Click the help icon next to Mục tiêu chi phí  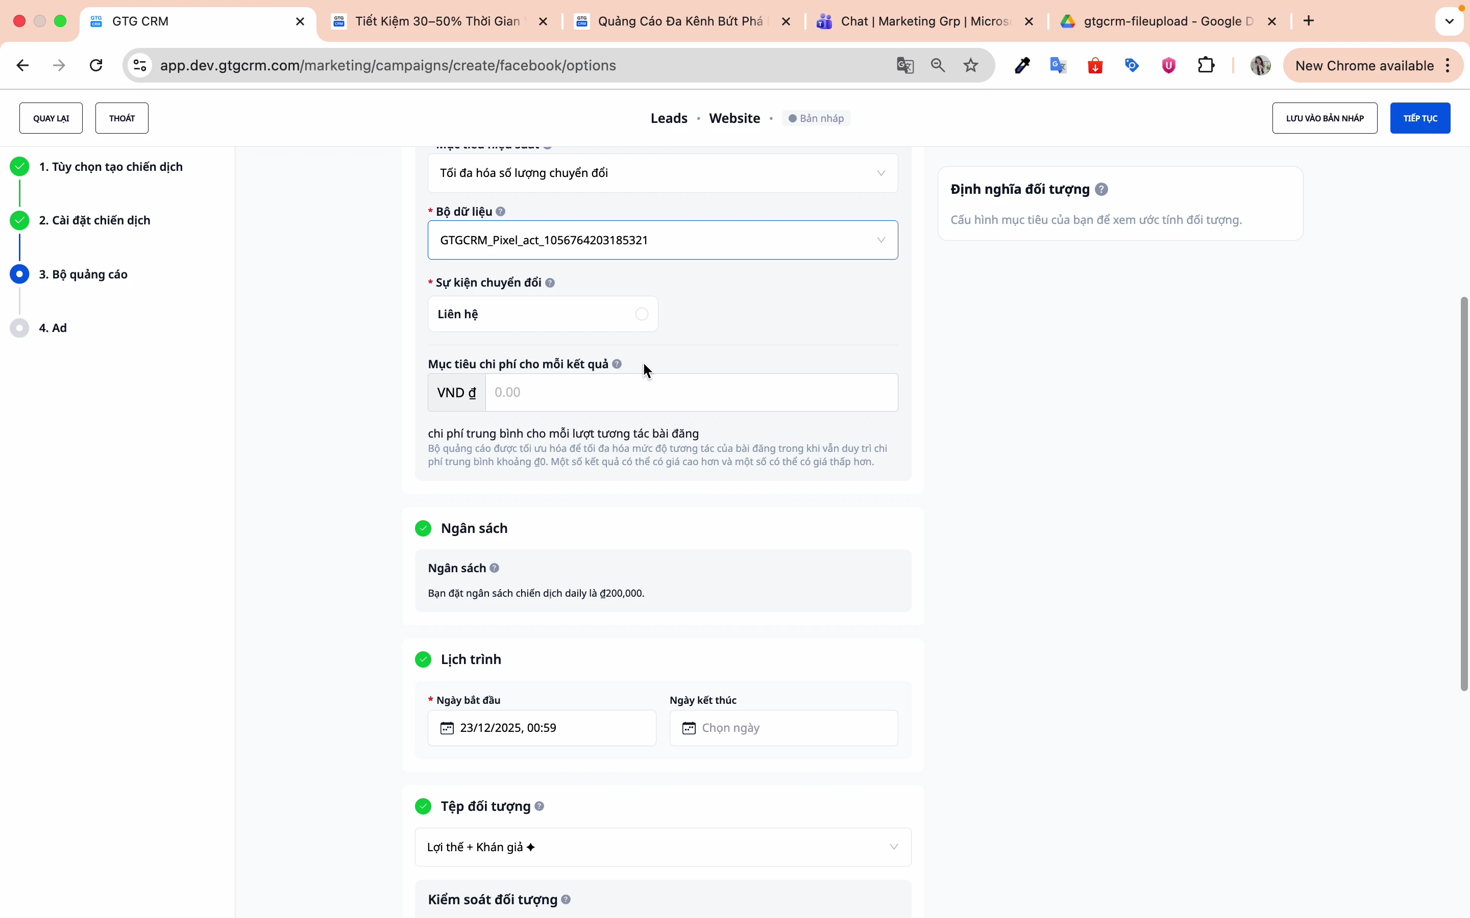coord(617,363)
